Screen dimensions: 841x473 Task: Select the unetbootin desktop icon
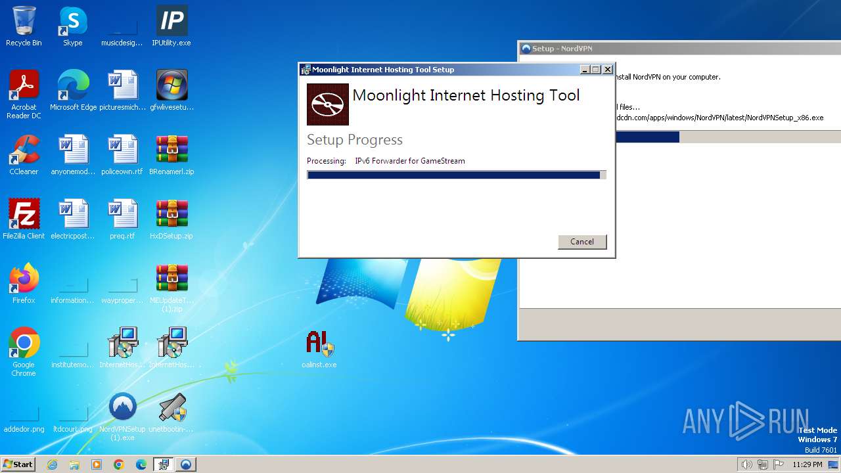point(171,413)
